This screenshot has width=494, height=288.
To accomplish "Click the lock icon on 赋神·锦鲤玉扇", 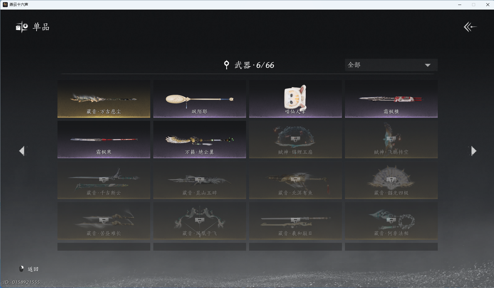I will 295,139.
